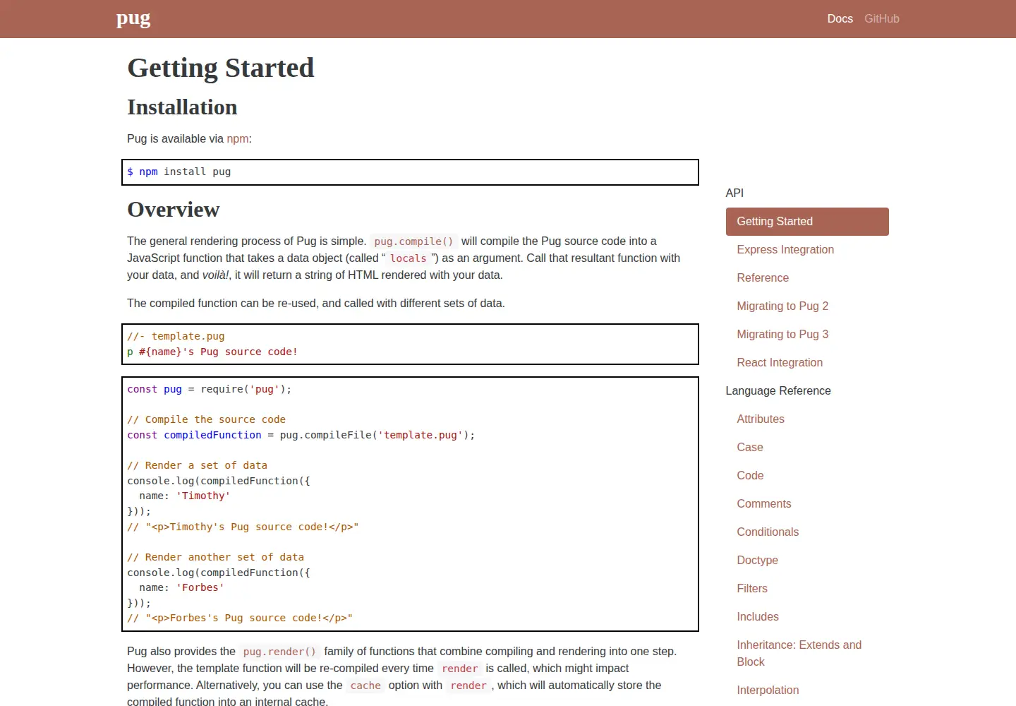Go to Includes reference page

758,617
